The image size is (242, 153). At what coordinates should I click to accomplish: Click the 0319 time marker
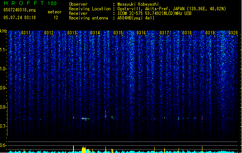(210, 33)
